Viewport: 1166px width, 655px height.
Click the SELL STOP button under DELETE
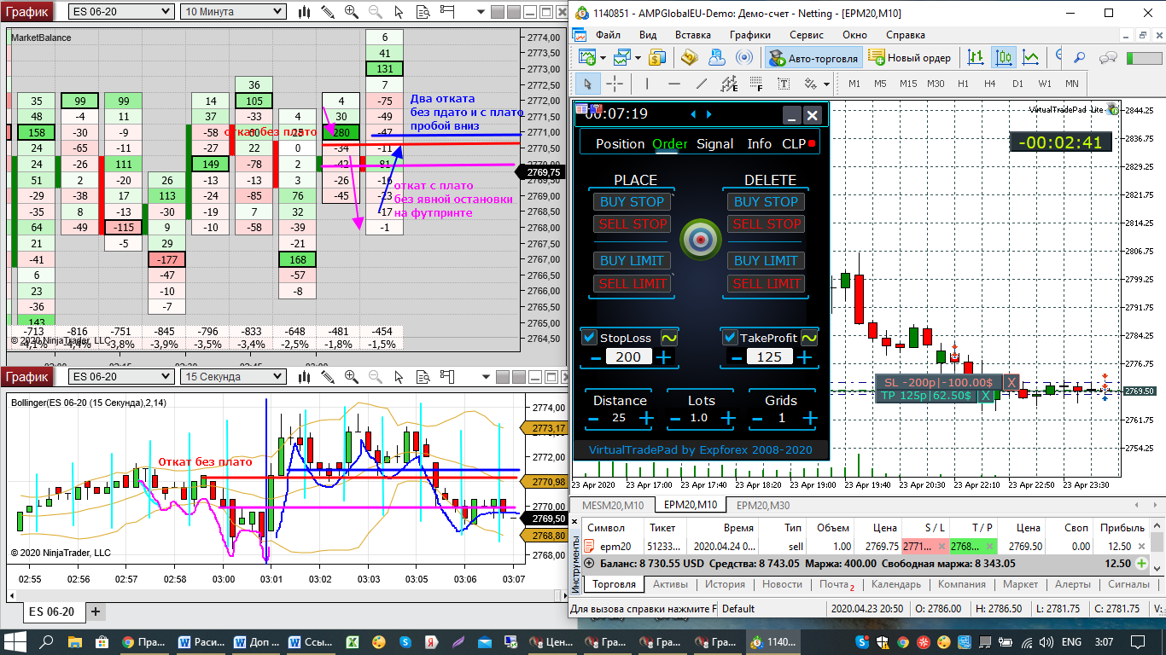point(766,223)
